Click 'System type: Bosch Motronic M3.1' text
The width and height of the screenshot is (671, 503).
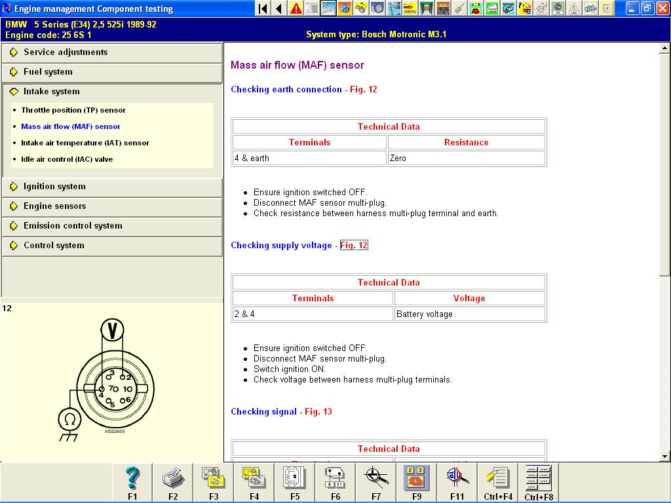click(376, 34)
